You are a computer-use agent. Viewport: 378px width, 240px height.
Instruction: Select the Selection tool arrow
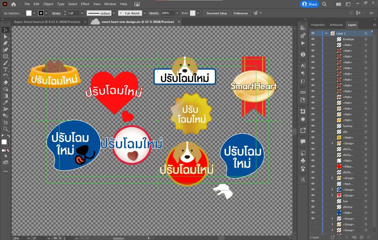tap(5, 30)
